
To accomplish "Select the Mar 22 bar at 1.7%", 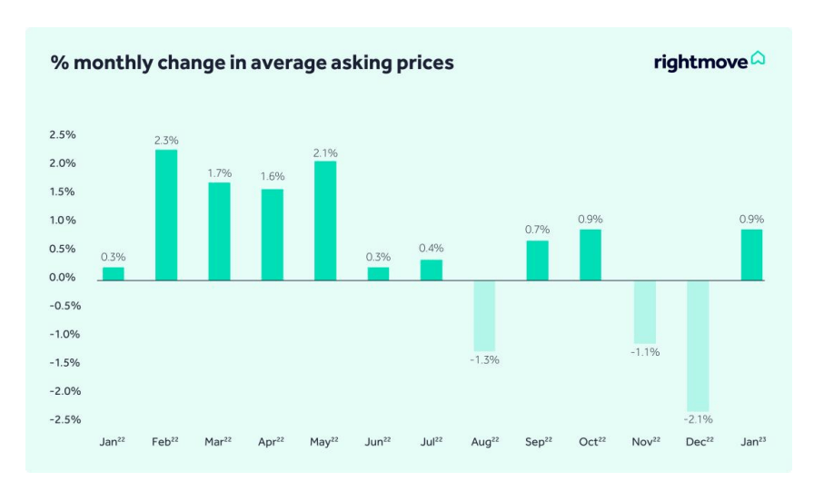I will pyautogui.click(x=219, y=231).
